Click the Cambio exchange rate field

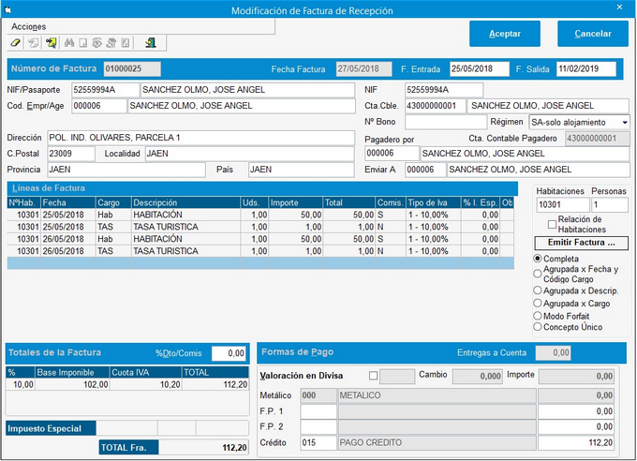[x=477, y=376]
